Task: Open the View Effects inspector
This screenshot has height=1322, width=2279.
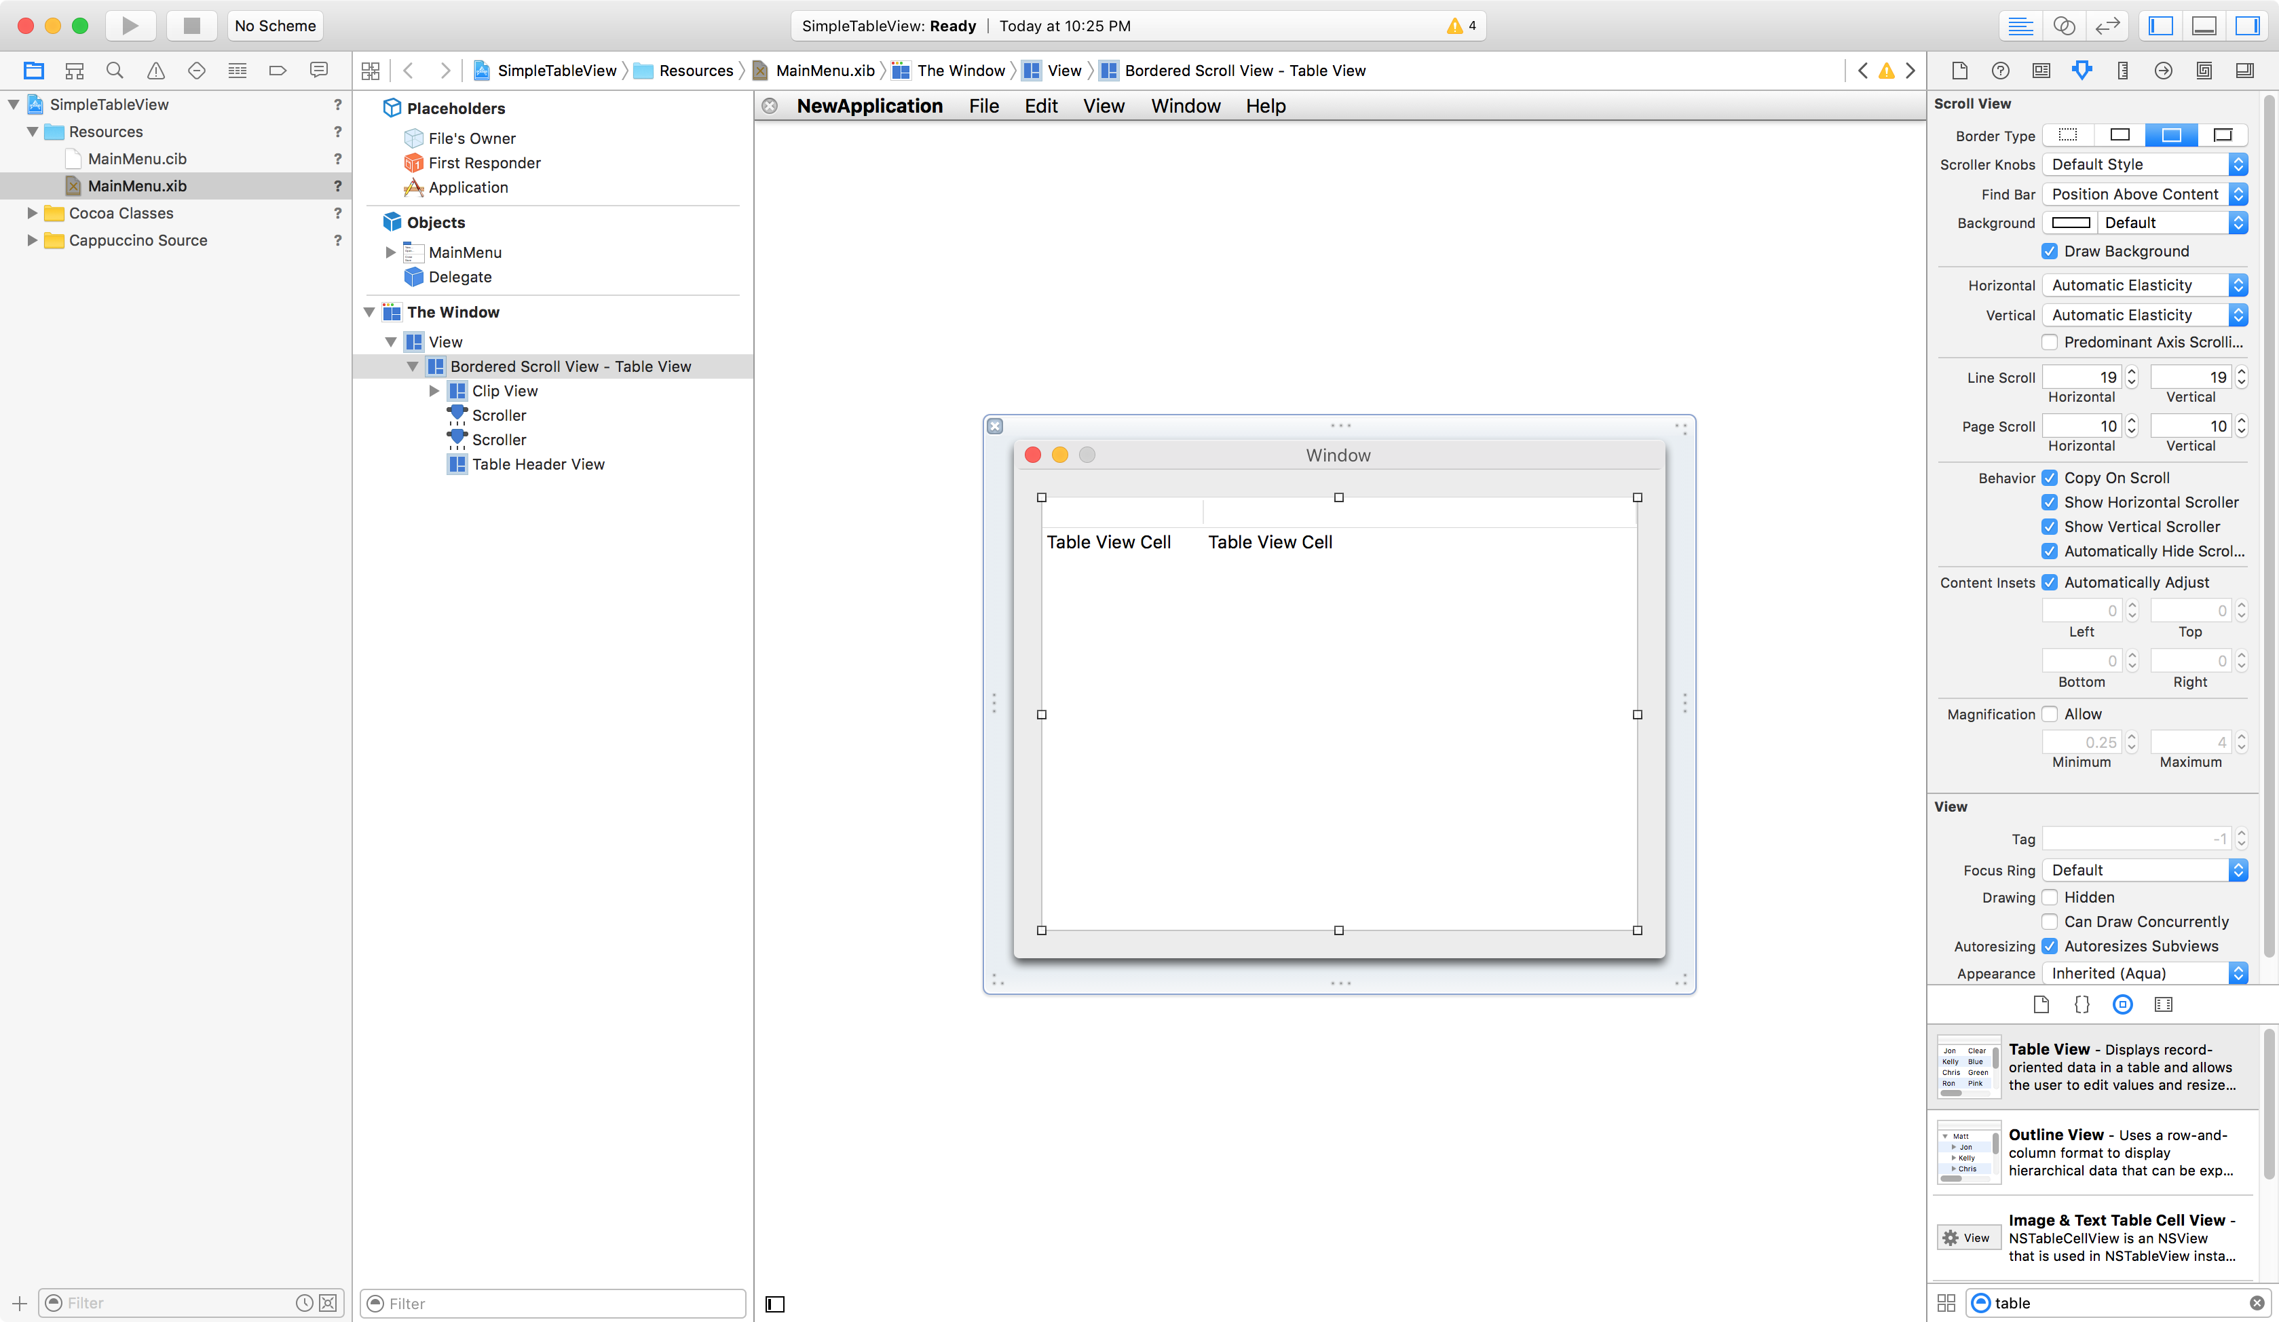Action: (x=2244, y=71)
